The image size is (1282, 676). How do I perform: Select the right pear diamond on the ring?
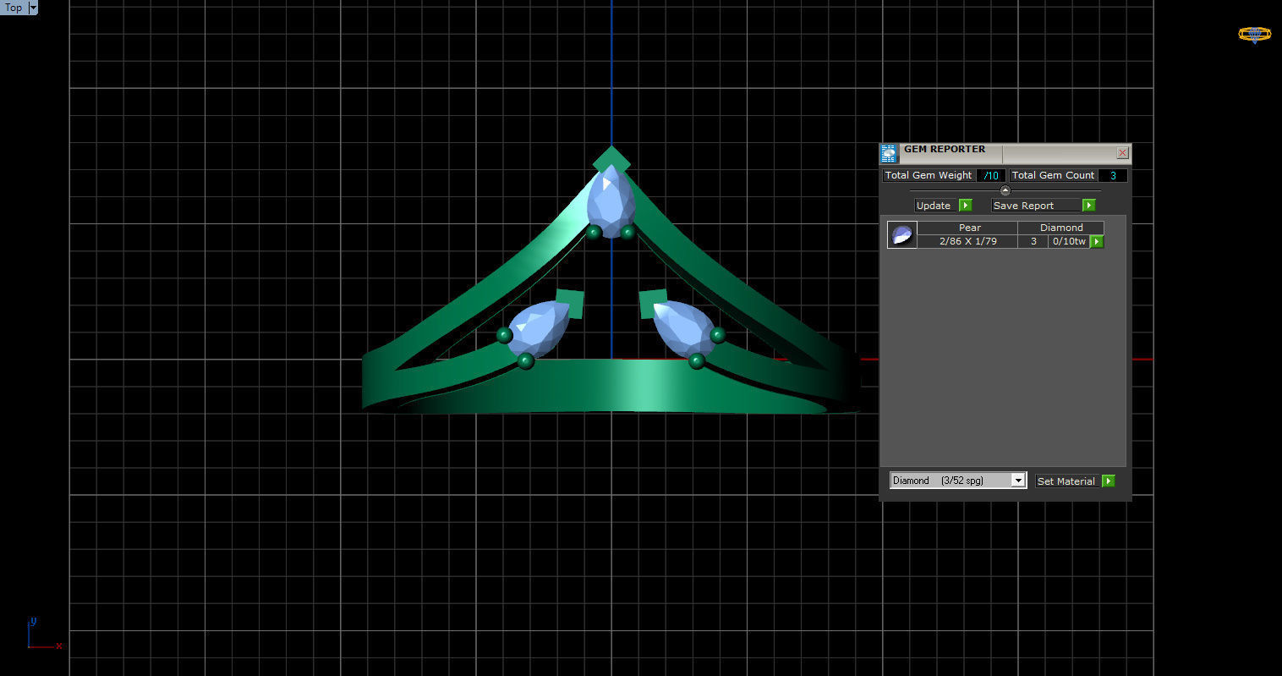tap(685, 327)
